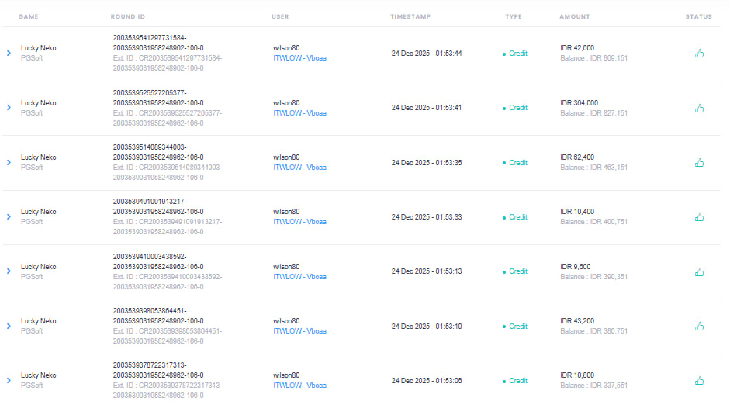
Task: Click the Round ID column header
Action: [127, 16]
